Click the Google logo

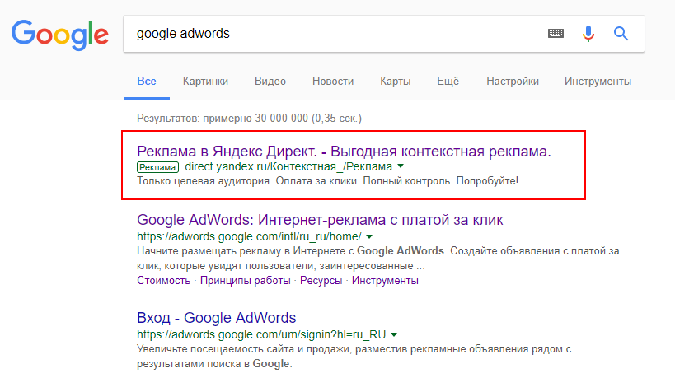60,35
